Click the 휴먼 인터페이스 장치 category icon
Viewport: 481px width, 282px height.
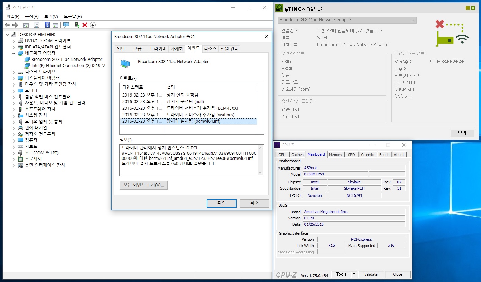pyautogui.click(x=21, y=165)
